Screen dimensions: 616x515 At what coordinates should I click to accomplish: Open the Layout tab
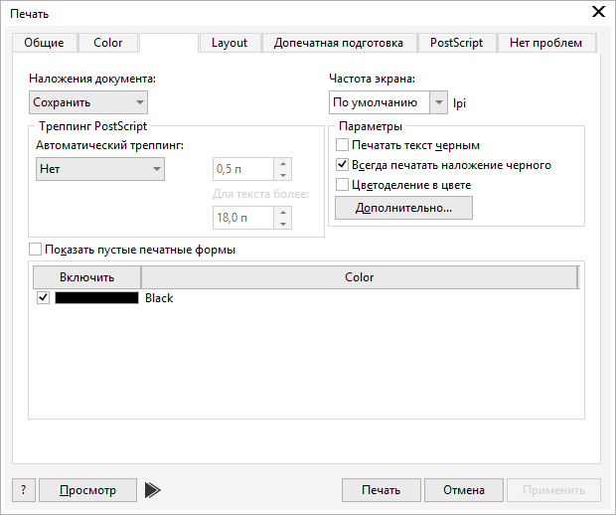click(x=230, y=43)
